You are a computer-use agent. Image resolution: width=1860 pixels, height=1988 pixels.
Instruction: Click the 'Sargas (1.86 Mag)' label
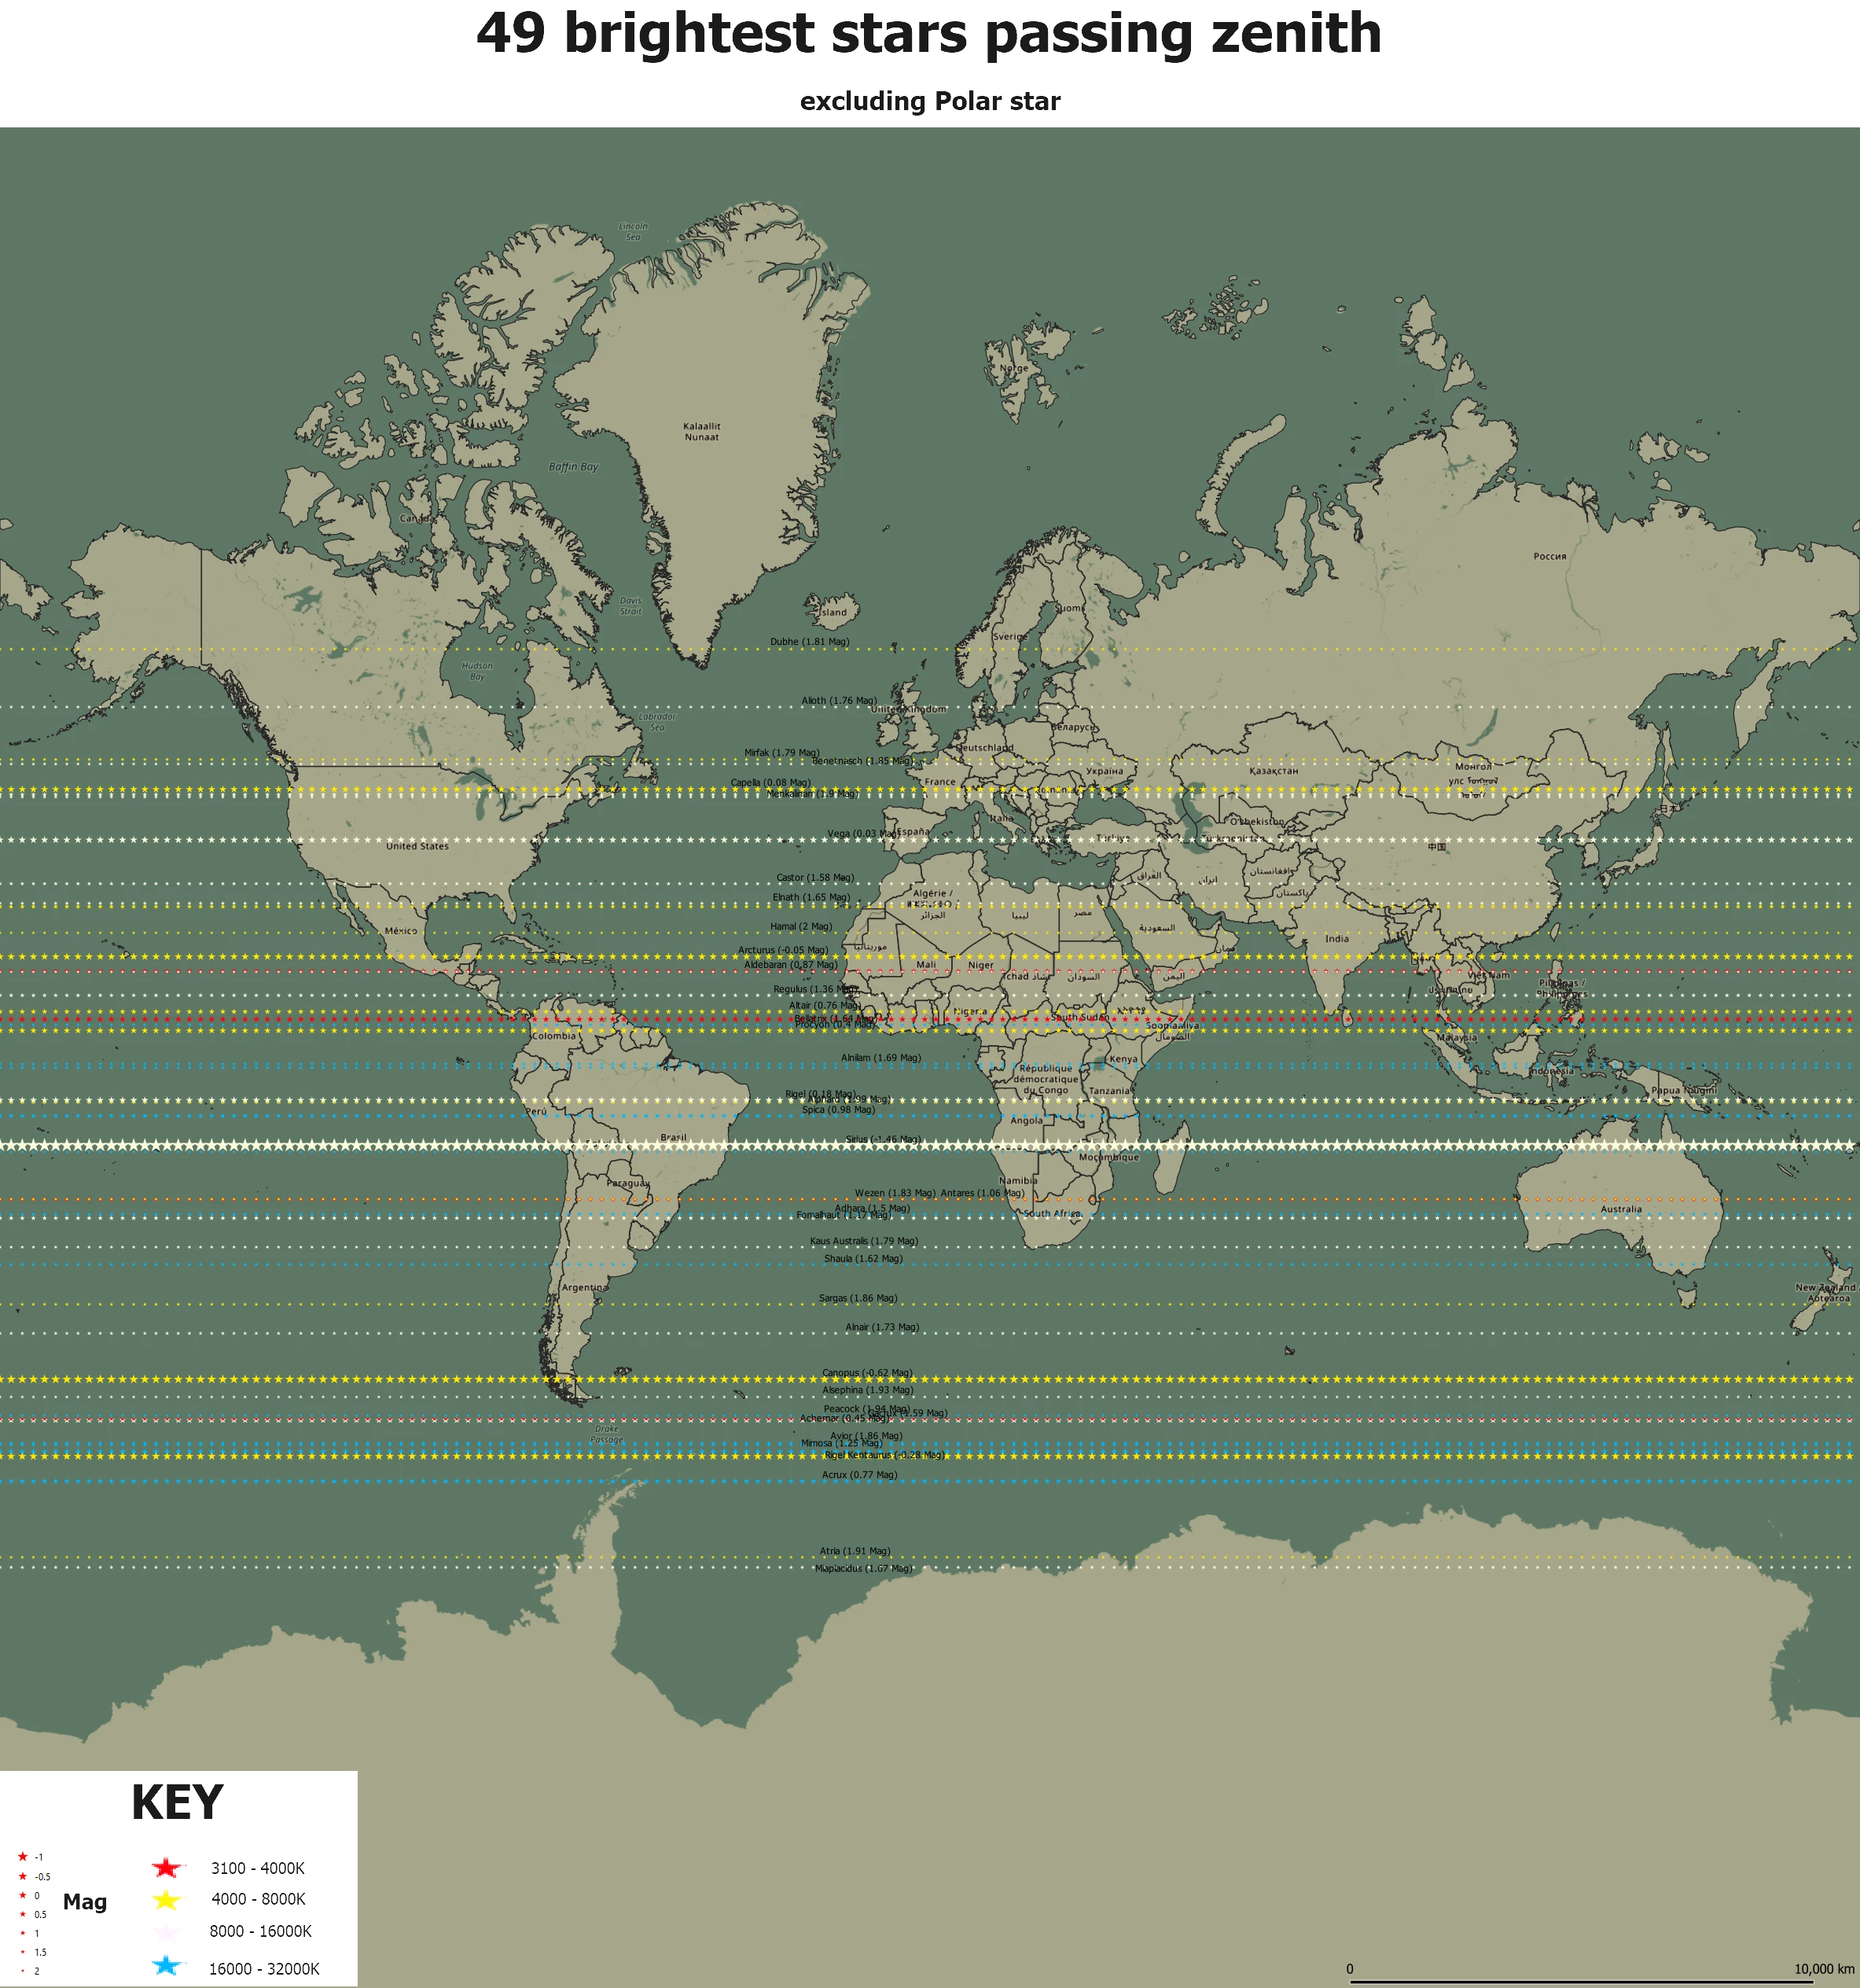click(858, 1299)
